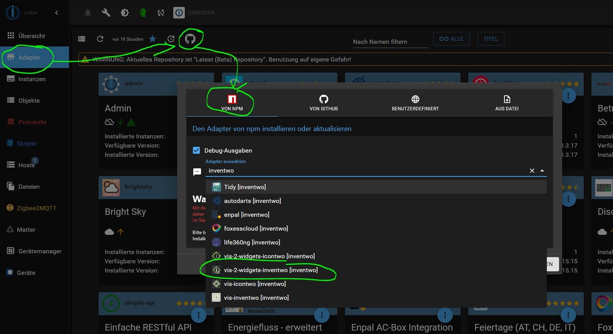Switch to the AUS DATEI tab

pos(507,103)
